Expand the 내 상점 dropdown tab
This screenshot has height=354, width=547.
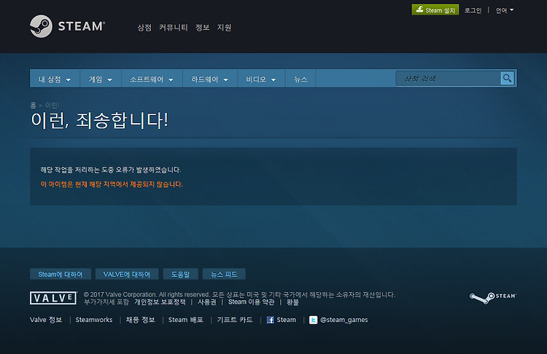point(55,79)
